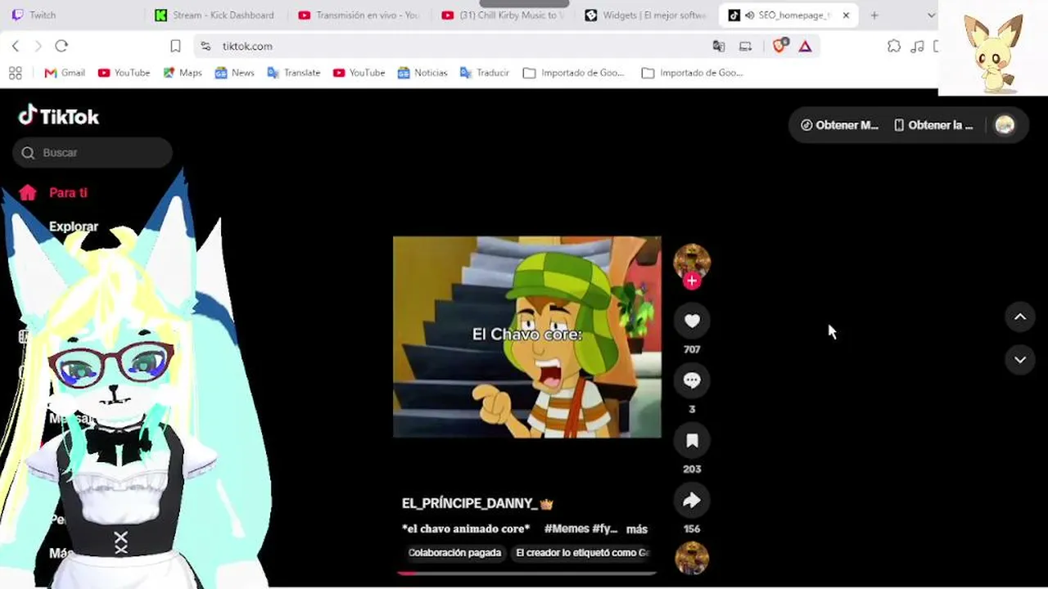The image size is (1048, 589).
Task: Expand the caption with más
Action: 637,529
